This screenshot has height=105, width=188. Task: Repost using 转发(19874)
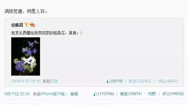(x=131, y=94)
